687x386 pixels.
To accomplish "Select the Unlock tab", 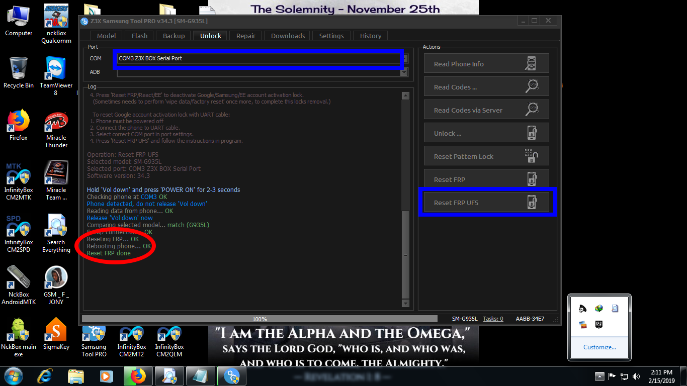I will [211, 36].
